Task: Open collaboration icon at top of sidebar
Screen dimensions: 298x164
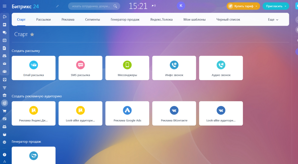Action: (x=5, y=17)
